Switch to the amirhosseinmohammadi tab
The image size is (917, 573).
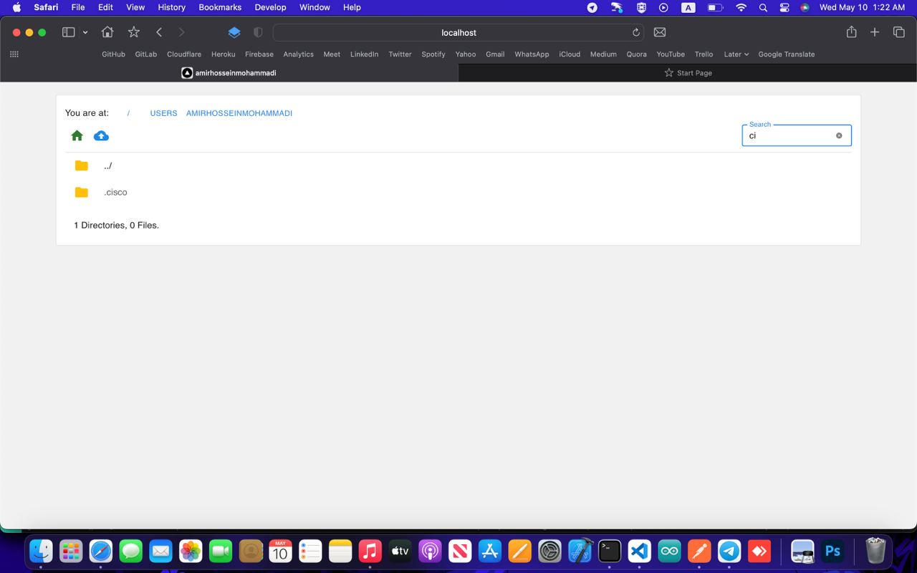(229, 73)
